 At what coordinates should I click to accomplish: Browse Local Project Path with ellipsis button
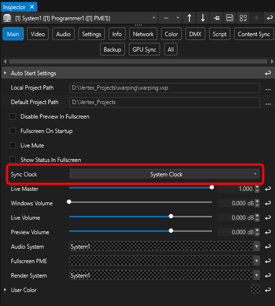[x=268, y=89]
